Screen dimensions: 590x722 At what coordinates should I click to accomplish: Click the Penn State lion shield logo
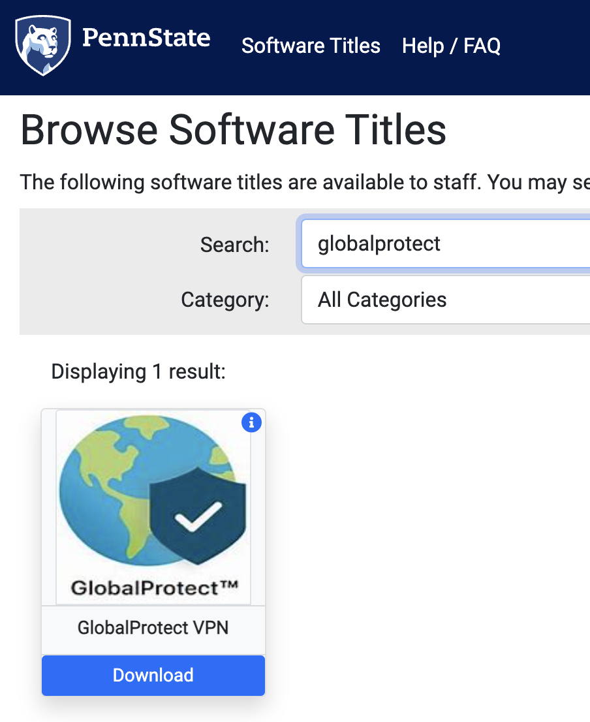pos(42,46)
